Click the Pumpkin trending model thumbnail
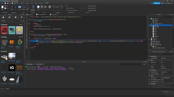 (12, 42)
